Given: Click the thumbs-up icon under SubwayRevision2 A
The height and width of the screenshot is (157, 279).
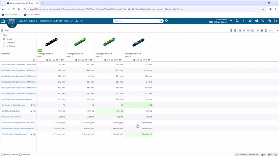Looking at the screenshot, I should click(116, 60).
